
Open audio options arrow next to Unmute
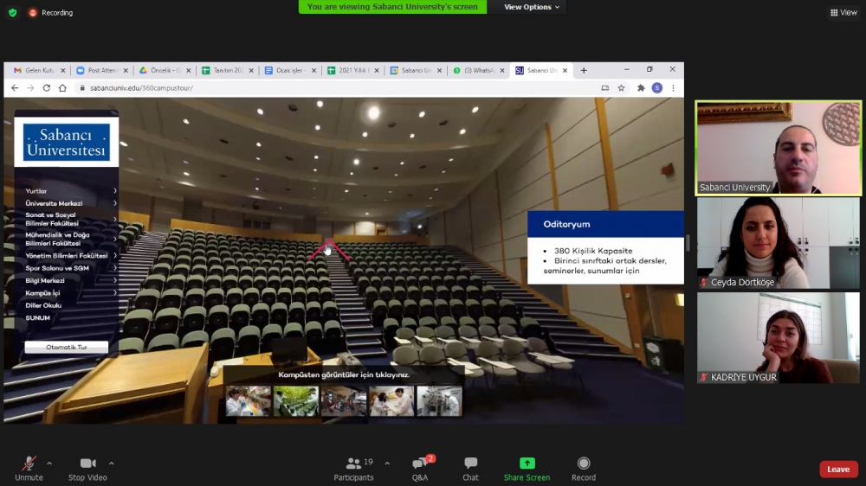(49, 464)
